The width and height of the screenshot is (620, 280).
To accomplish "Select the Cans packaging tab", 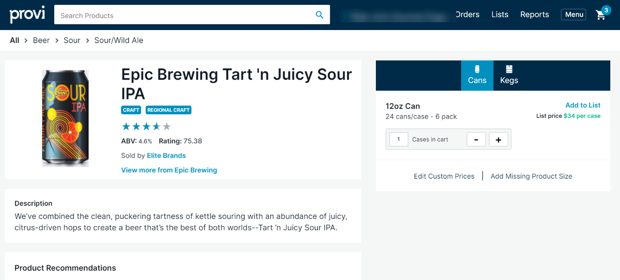I will pos(477,76).
